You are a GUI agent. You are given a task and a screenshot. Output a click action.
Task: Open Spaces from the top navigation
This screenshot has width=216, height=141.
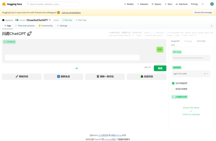156,4
